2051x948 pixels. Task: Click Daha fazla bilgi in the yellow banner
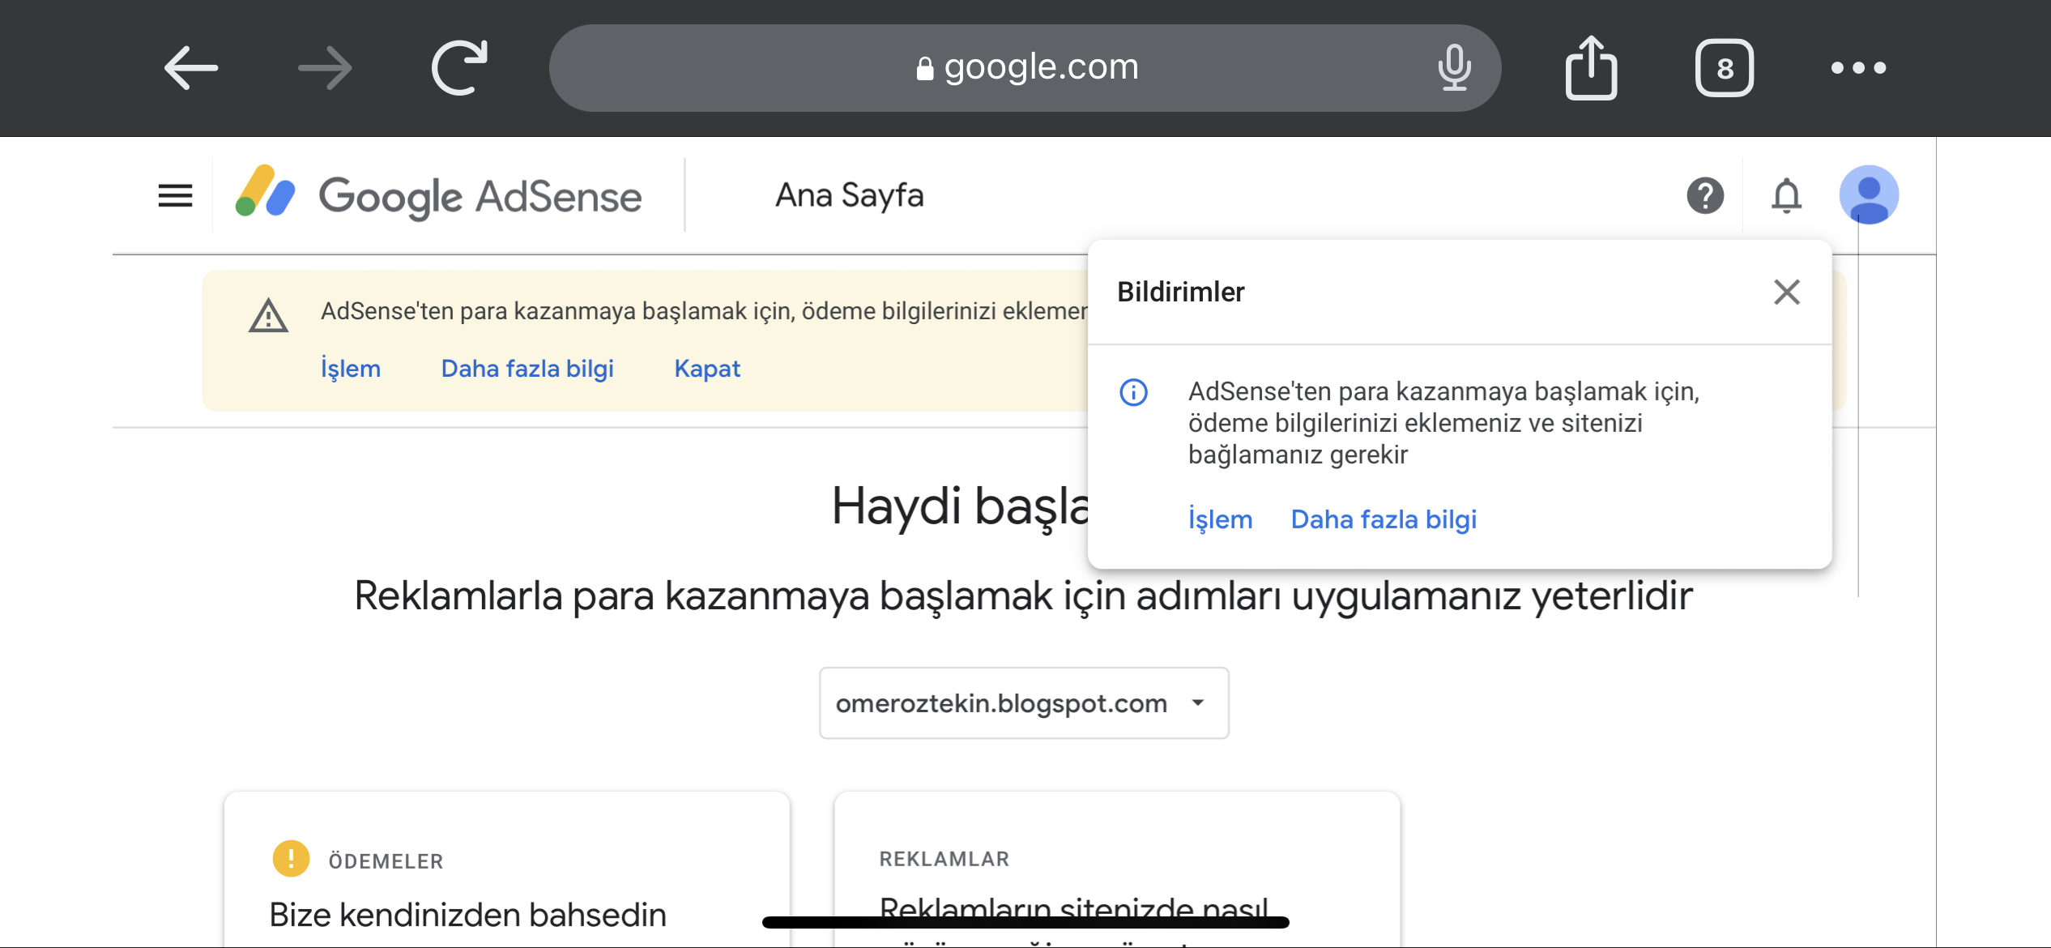tap(527, 369)
